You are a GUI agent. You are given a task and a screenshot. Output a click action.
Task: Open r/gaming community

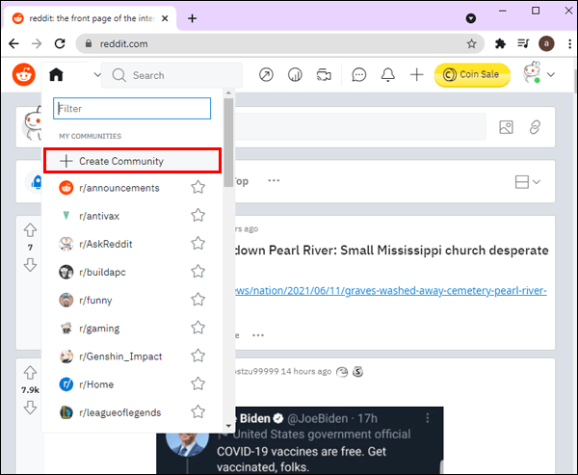click(99, 329)
